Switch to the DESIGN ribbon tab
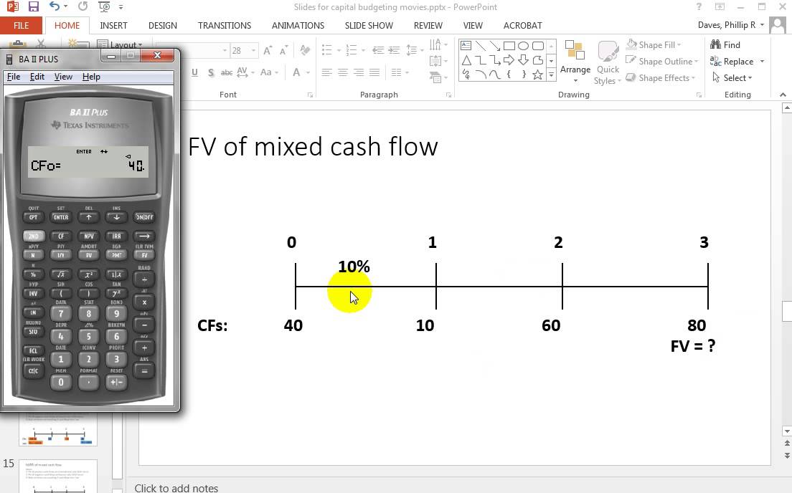 click(163, 25)
